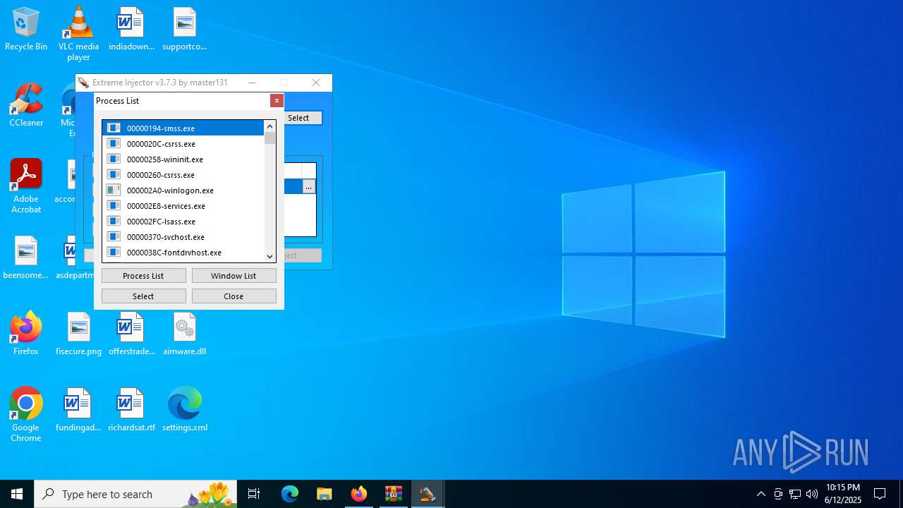Open offerstrade Word document icon
Viewport: 903px width, 508px height.
[131, 334]
